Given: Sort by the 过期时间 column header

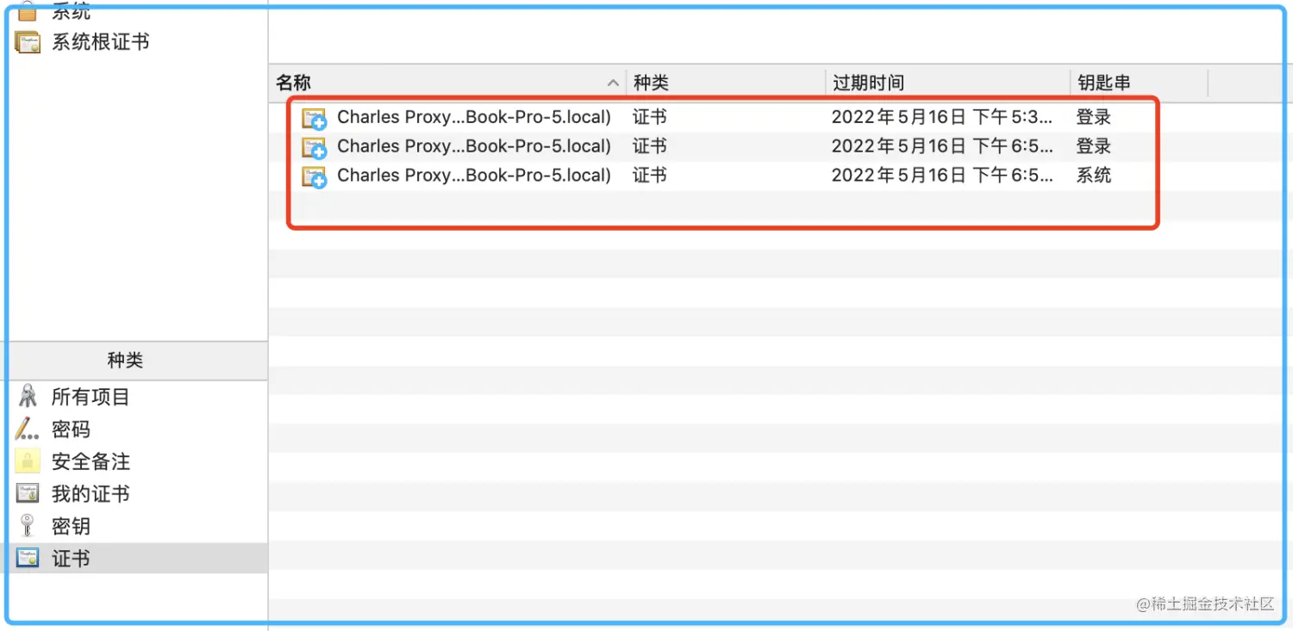Looking at the screenshot, I should pos(947,83).
